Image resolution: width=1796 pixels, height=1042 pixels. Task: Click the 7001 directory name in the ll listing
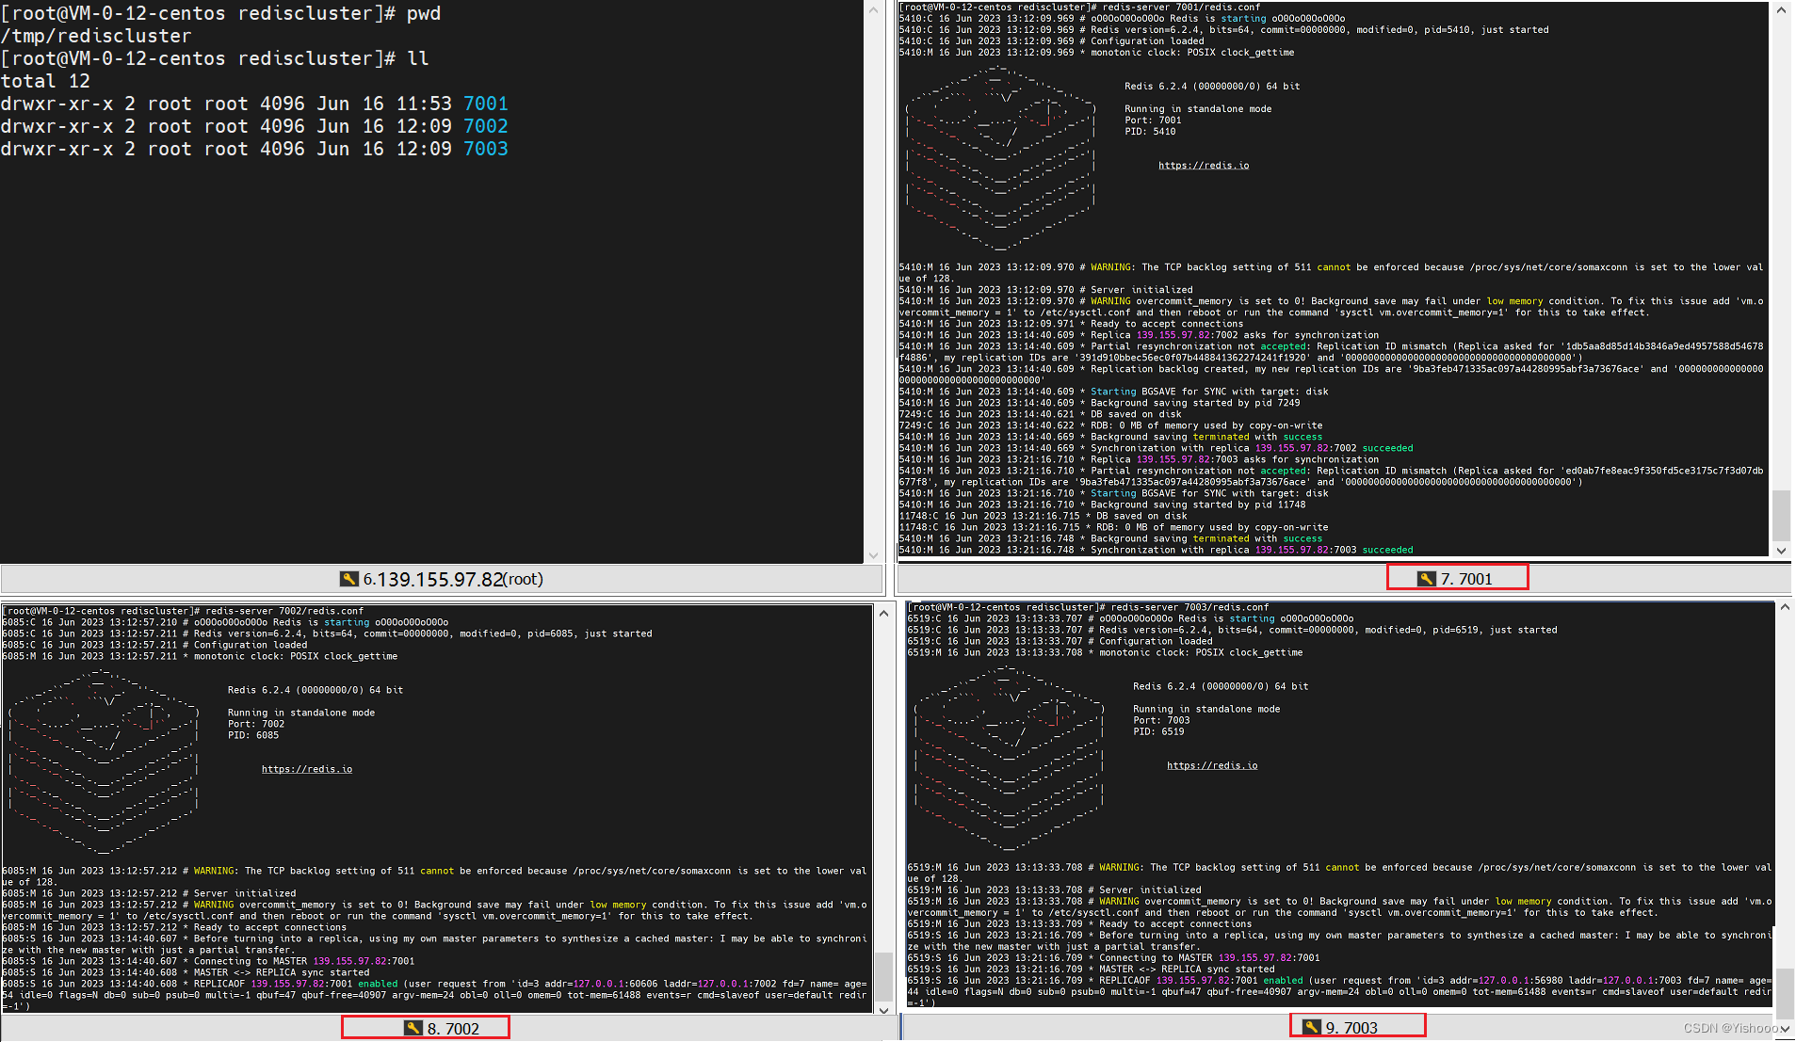pos(486,104)
